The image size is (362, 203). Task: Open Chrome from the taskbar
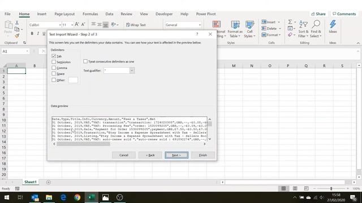[77, 197]
